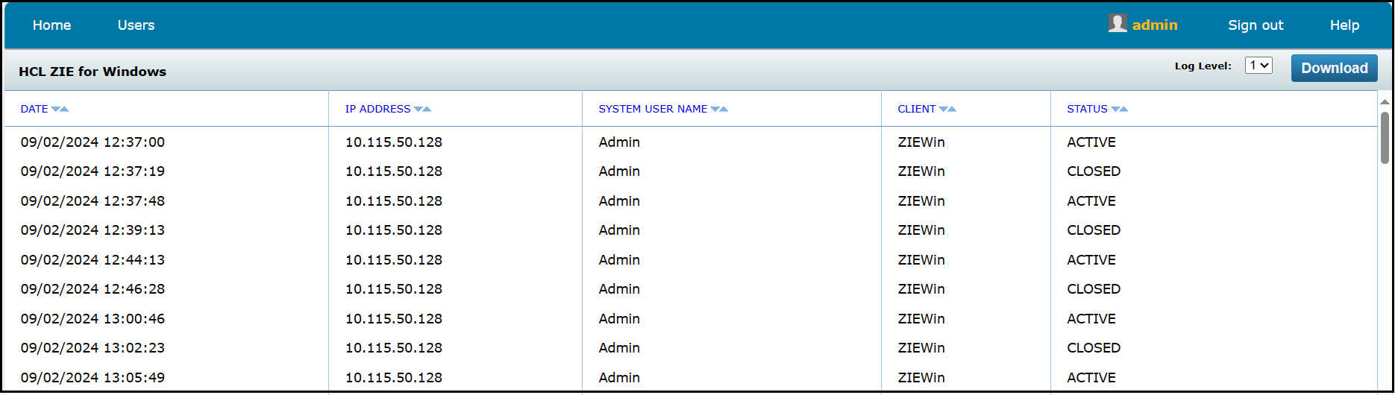
Task: Click the down sort arrow beside CLIENT
Action: 944,110
